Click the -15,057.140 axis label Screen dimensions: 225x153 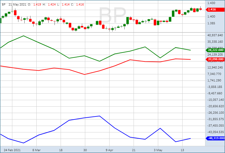(x=215, y=100)
